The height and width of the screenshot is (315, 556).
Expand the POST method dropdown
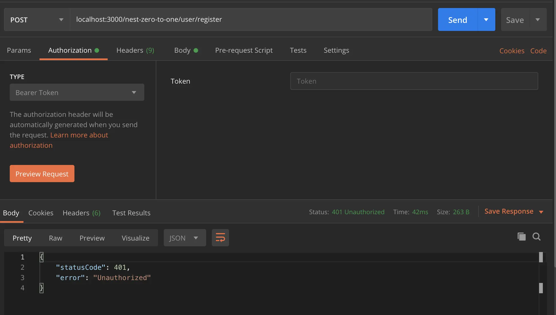(x=37, y=19)
